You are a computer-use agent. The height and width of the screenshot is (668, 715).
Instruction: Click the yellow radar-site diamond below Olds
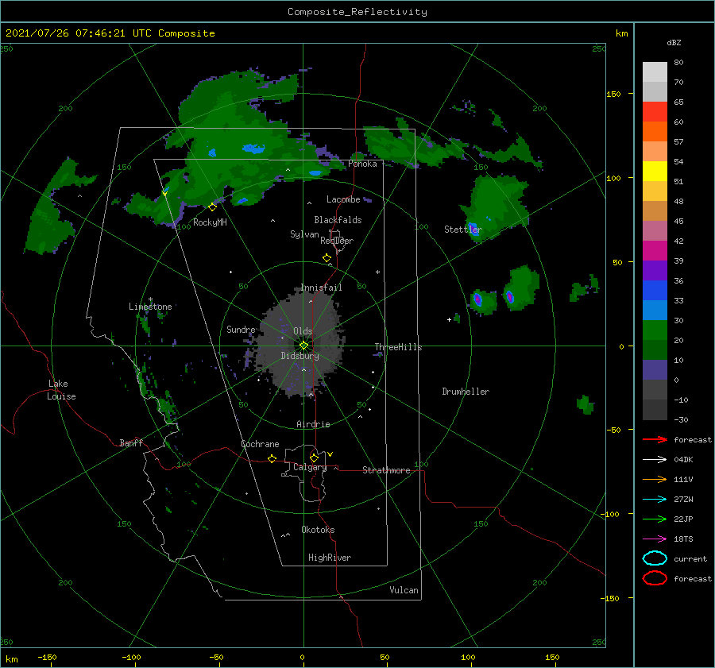[x=303, y=346]
